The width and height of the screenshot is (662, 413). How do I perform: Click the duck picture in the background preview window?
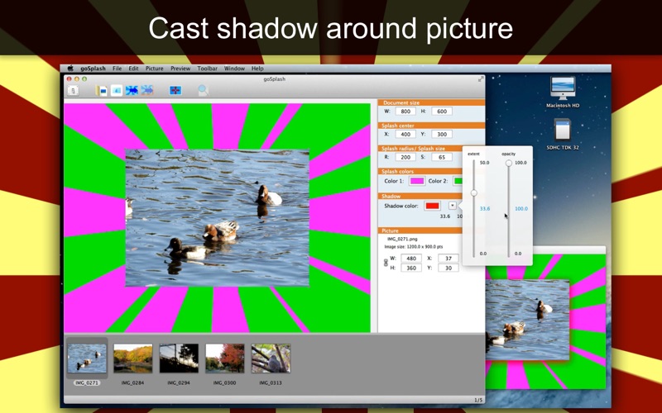pyautogui.click(x=527, y=320)
